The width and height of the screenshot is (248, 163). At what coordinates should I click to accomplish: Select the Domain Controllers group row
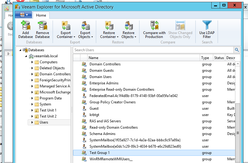(x=105, y=64)
